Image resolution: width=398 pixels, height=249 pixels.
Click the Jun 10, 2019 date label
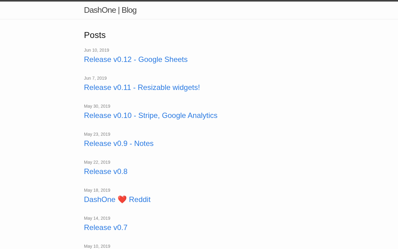click(x=96, y=50)
